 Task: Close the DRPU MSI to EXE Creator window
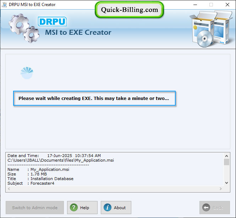pos(227,5)
